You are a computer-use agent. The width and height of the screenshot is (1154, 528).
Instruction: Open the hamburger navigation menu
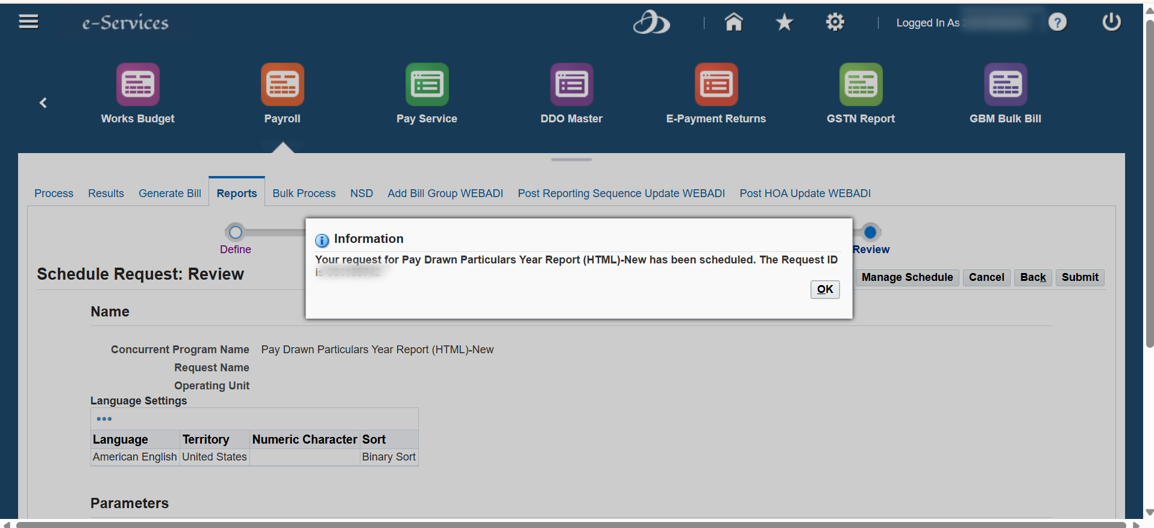pos(28,22)
